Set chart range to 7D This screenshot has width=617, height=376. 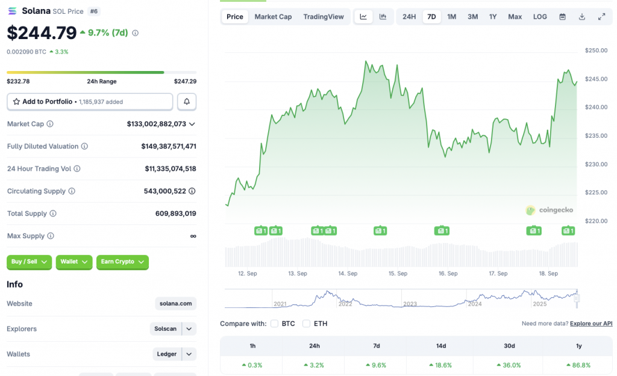tap(431, 17)
